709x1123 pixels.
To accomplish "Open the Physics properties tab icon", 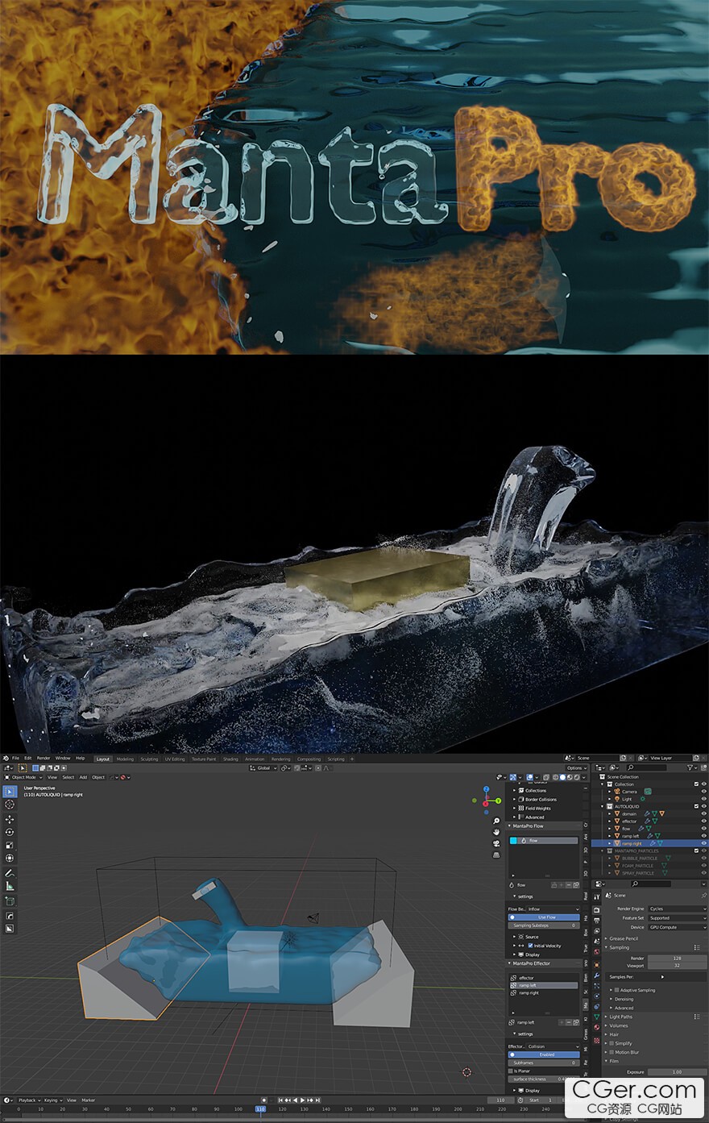I will (x=596, y=996).
